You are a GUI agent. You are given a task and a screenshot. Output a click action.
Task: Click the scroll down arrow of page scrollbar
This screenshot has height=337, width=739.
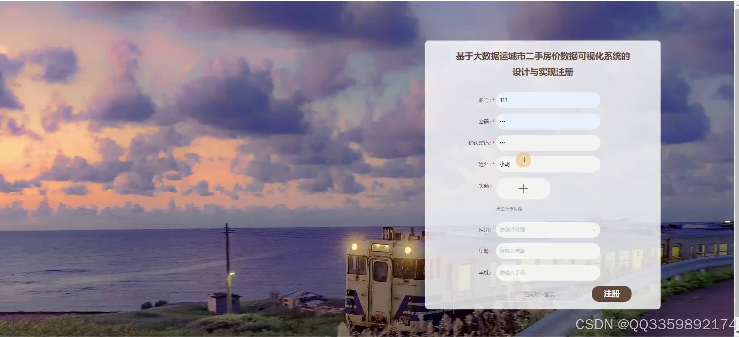[736, 332]
